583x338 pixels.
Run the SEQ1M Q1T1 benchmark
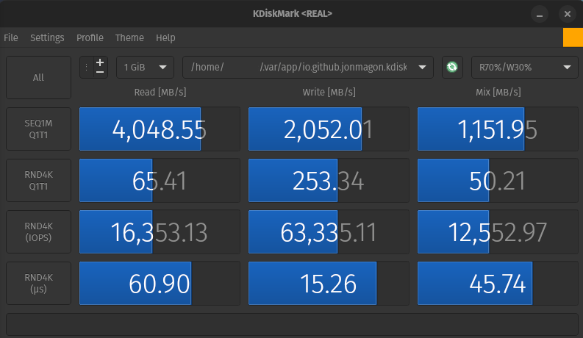39,129
